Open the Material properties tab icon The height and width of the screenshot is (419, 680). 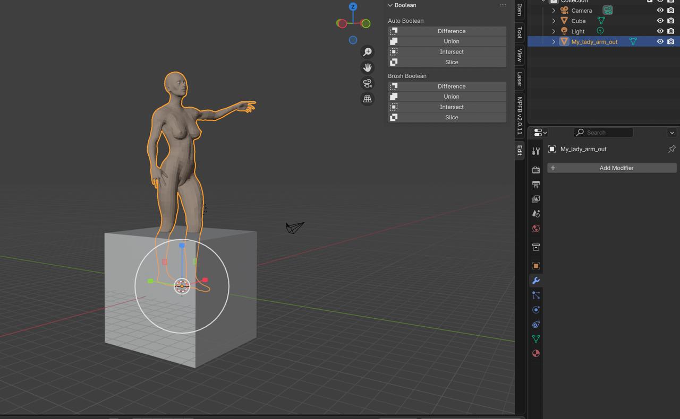pyautogui.click(x=536, y=353)
